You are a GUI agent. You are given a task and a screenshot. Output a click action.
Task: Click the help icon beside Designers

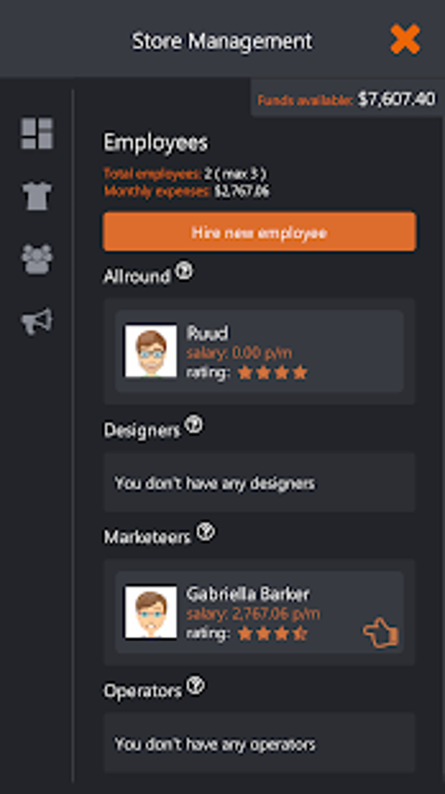[x=193, y=425]
